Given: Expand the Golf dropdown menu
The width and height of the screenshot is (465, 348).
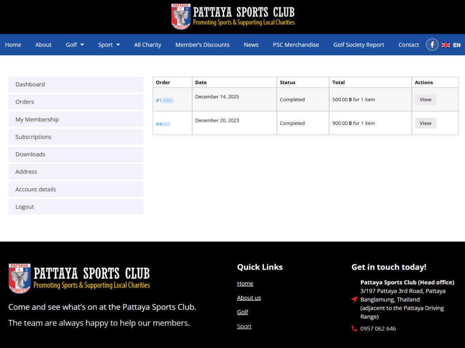Looking at the screenshot, I should [74, 44].
